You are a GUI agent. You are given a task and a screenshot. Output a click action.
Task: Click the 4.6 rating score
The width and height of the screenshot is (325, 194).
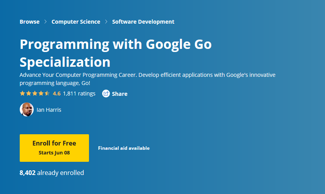point(56,94)
